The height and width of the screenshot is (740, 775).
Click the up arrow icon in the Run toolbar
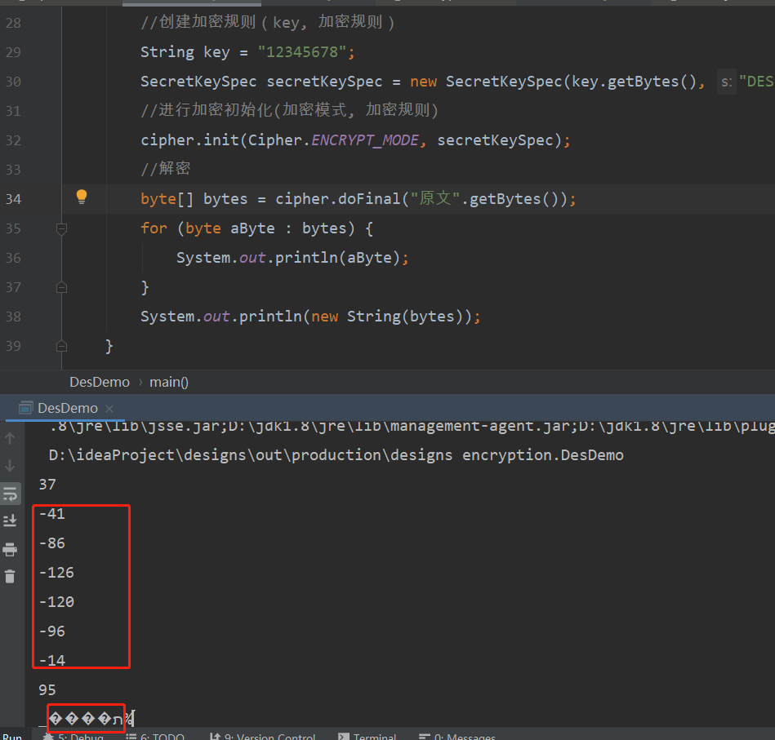10,438
